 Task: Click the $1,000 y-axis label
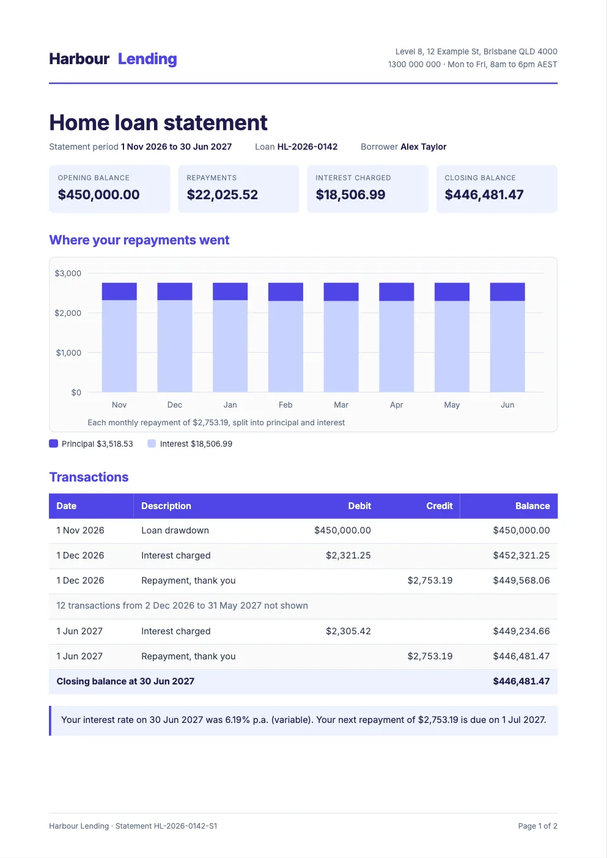click(68, 353)
